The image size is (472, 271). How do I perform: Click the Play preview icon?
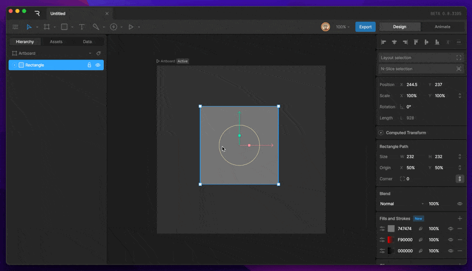(131, 27)
